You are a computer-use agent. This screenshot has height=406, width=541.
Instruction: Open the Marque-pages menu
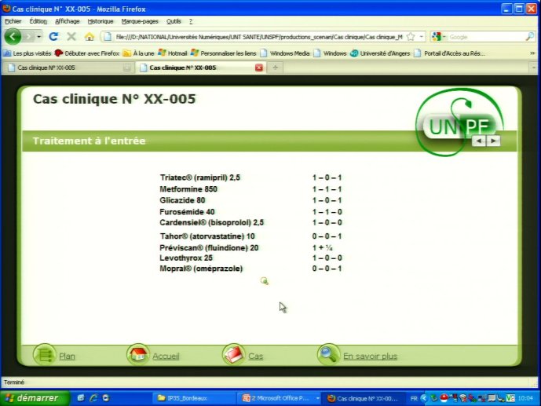tap(140, 21)
